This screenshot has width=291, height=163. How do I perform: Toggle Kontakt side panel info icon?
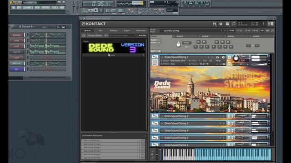[x=271, y=24]
